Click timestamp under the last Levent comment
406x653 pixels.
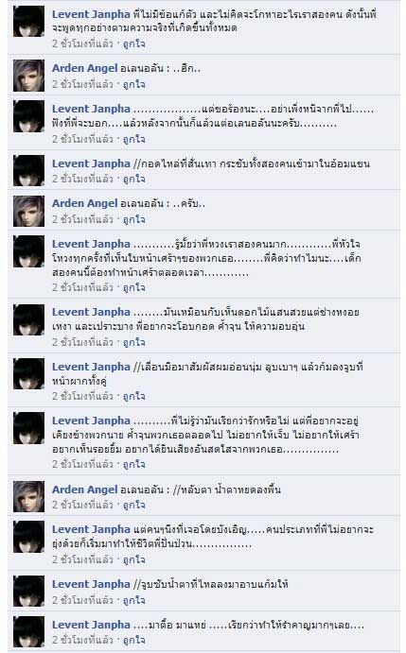tap(82, 640)
